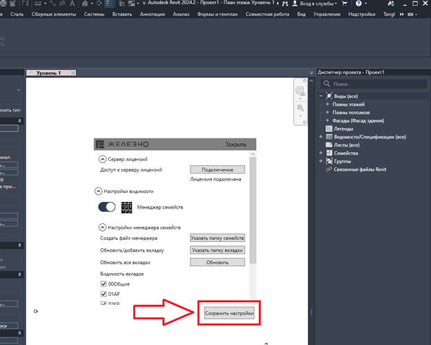Open the Вход в службы dropdown

(336, 4)
